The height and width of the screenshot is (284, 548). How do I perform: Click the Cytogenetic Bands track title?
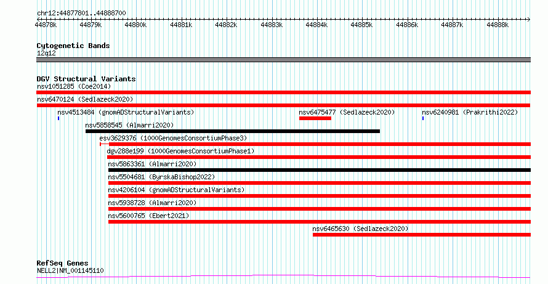pos(73,46)
